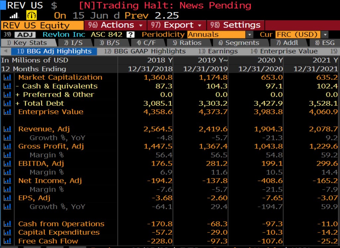Open the Settings button

236,25
